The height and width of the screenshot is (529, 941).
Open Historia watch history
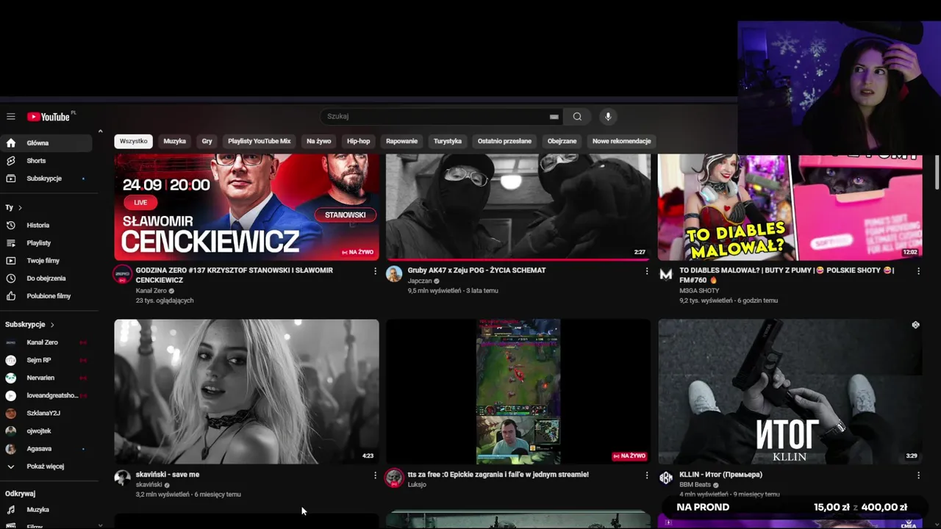tap(46, 226)
